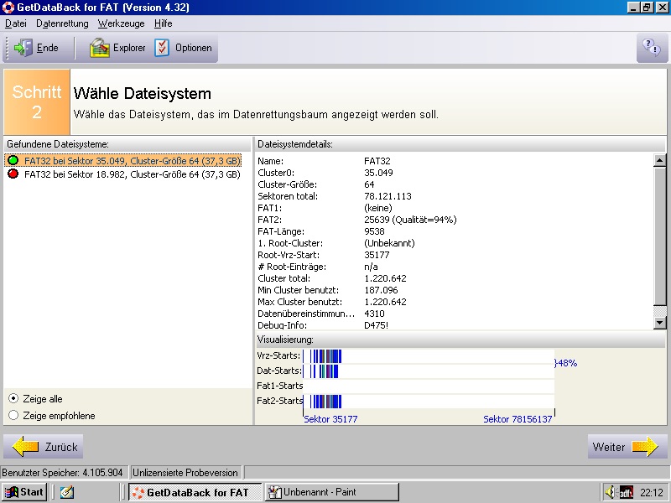Click the Datenübereinstimmun... value 4310
The image size is (671, 503).
coord(374,313)
